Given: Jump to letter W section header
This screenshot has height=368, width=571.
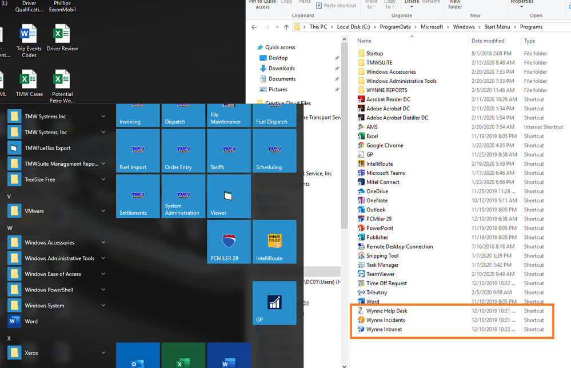Looking at the screenshot, I should tap(10, 228).
